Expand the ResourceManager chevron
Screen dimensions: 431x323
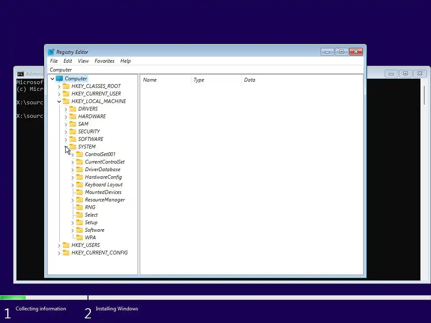coord(72,200)
